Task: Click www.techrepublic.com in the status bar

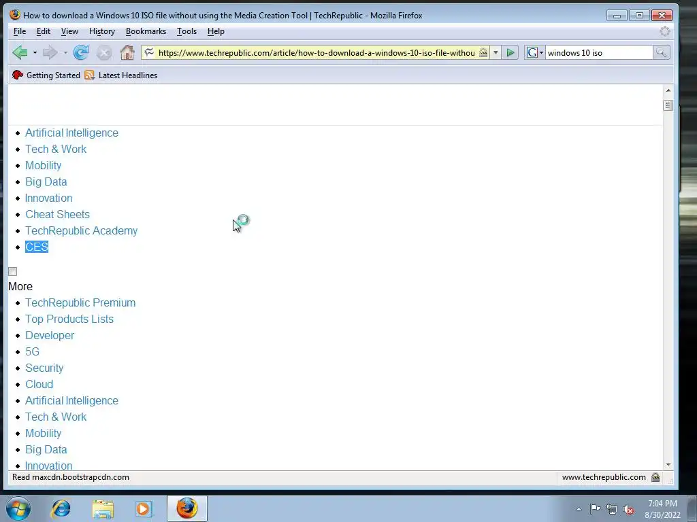Action: click(604, 478)
